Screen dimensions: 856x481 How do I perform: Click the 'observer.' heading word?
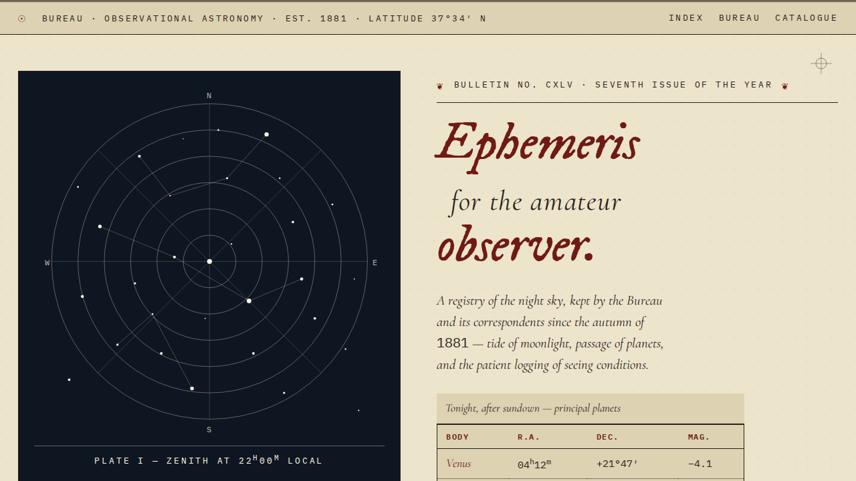pyautogui.click(x=516, y=245)
